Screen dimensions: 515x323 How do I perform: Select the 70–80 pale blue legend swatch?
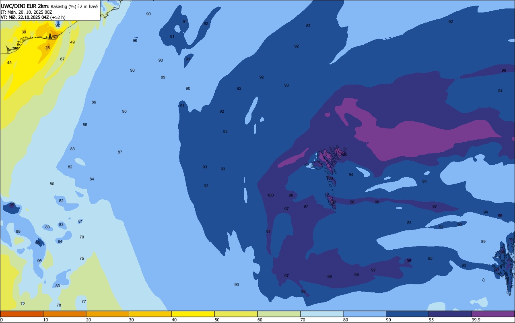tap(321, 314)
